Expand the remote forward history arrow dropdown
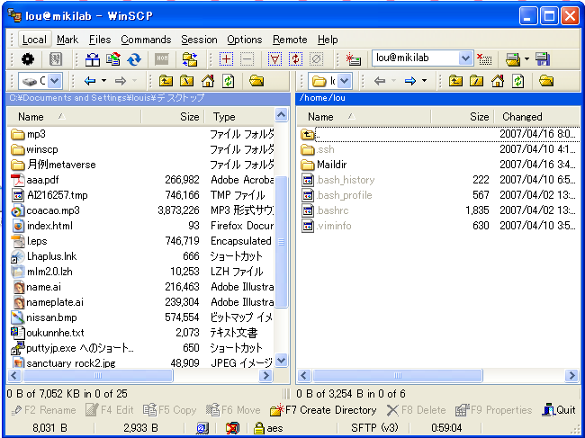585x438 pixels. pyautogui.click(x=424, y=81)
